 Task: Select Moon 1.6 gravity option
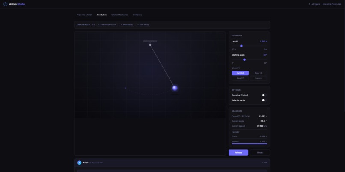(258, 73)
